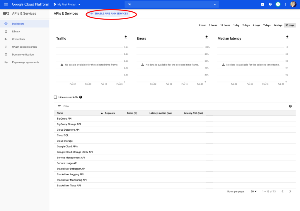
Task: Open the three-dot settings menu in header
Action: pyautogui.click(x=286, y=4)
